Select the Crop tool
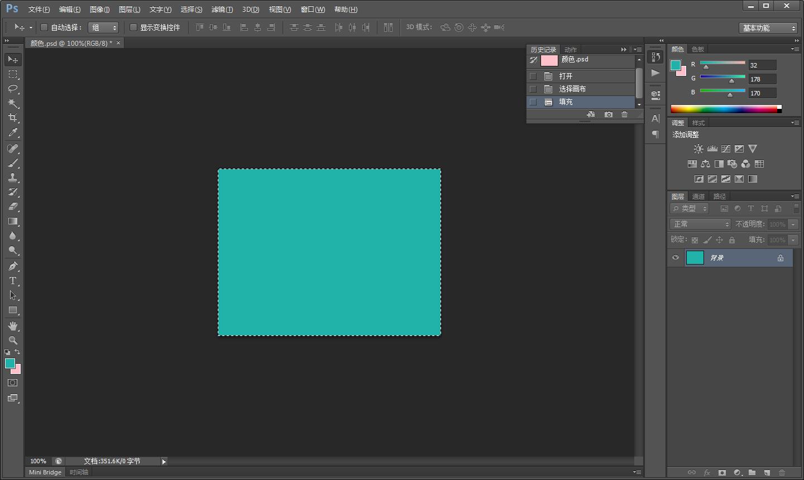Viewport: 804px width, 480px height. 13,118
